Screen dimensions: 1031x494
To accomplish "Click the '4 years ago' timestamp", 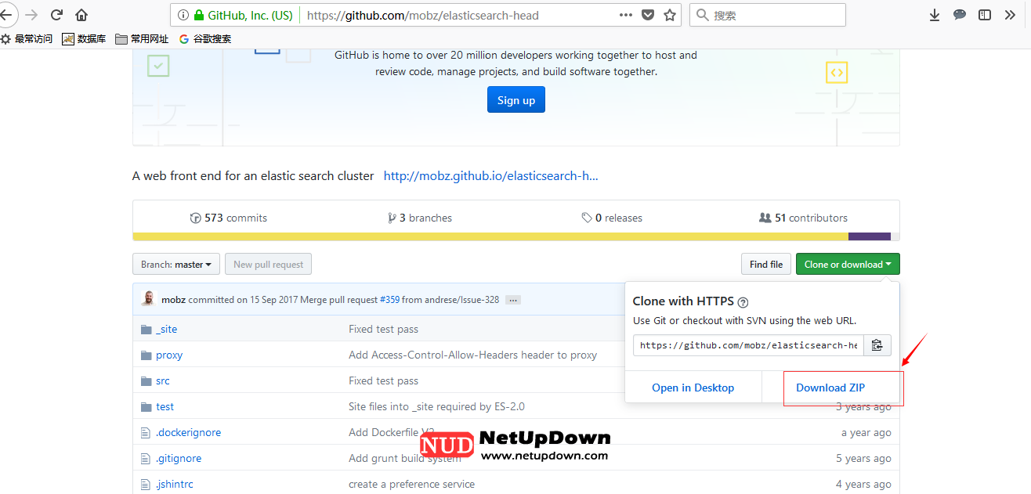I will [863, 485].
